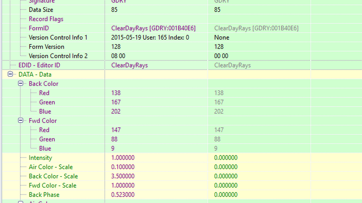
Task: Select Back Color Blue label
Action: 45,111
